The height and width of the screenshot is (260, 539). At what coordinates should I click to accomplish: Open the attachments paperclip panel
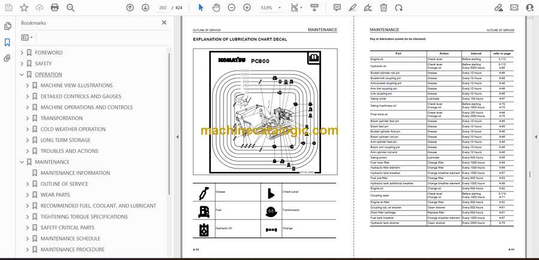tap(7, 58)
